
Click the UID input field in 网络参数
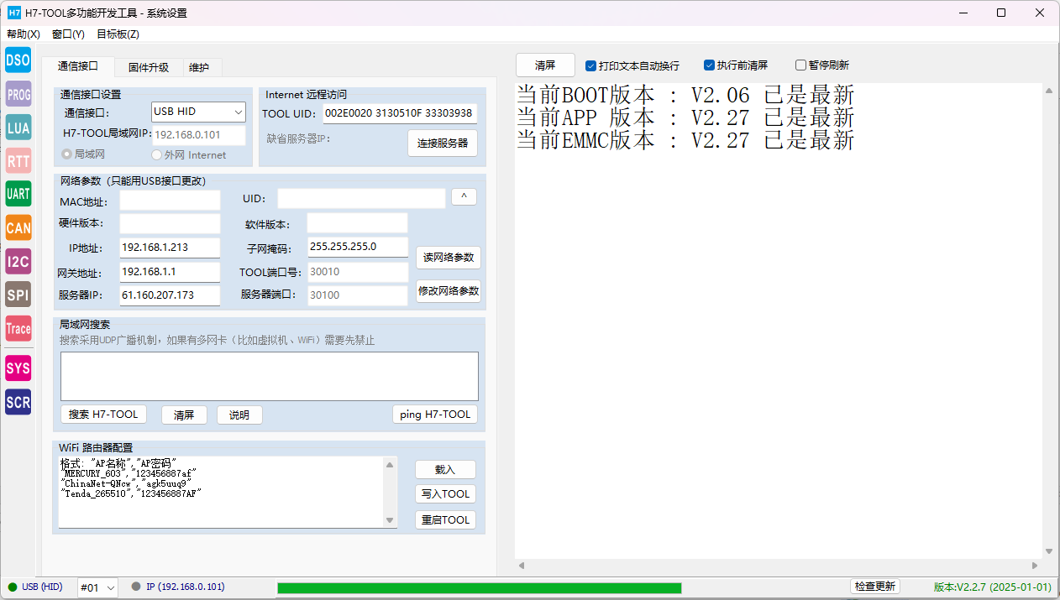point(361,198)
